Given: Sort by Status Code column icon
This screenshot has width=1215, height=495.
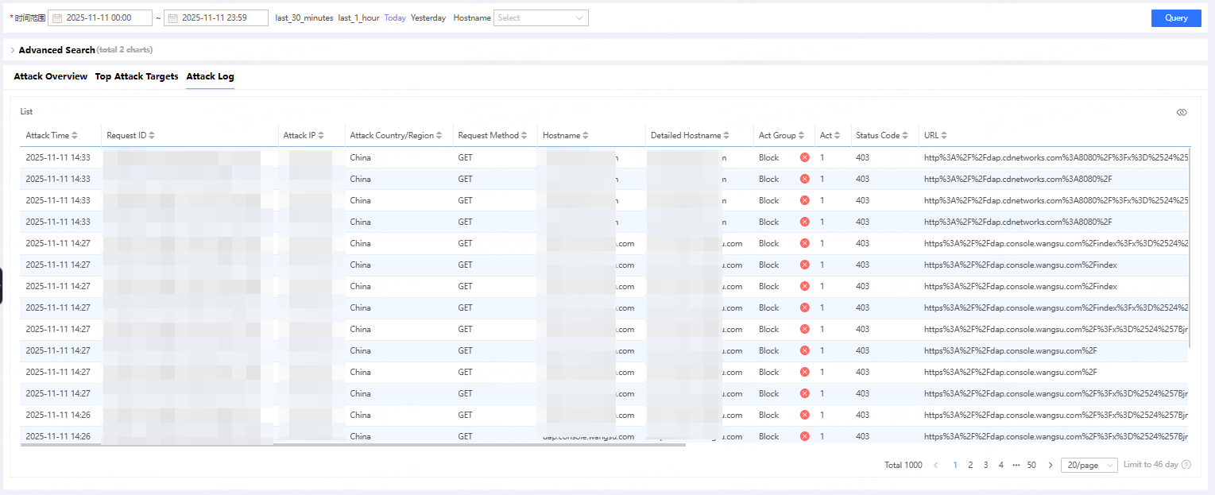Looking at the screenshot, I should 905,136.
